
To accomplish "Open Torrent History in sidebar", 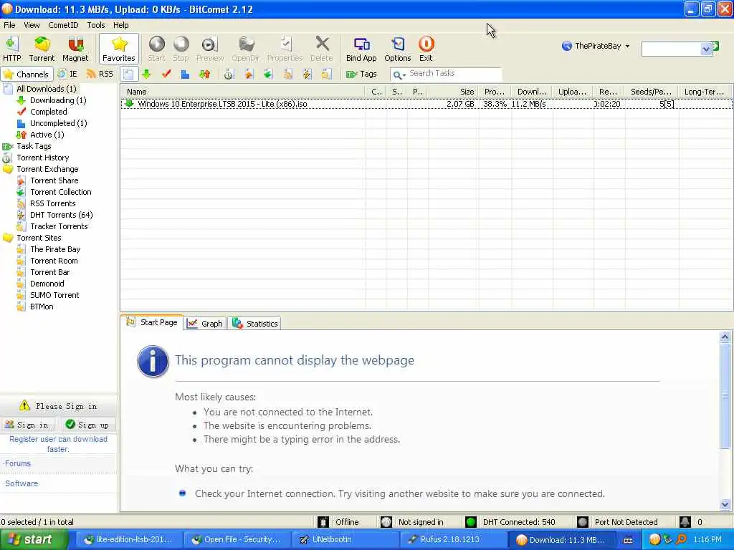I will [42, 158].
